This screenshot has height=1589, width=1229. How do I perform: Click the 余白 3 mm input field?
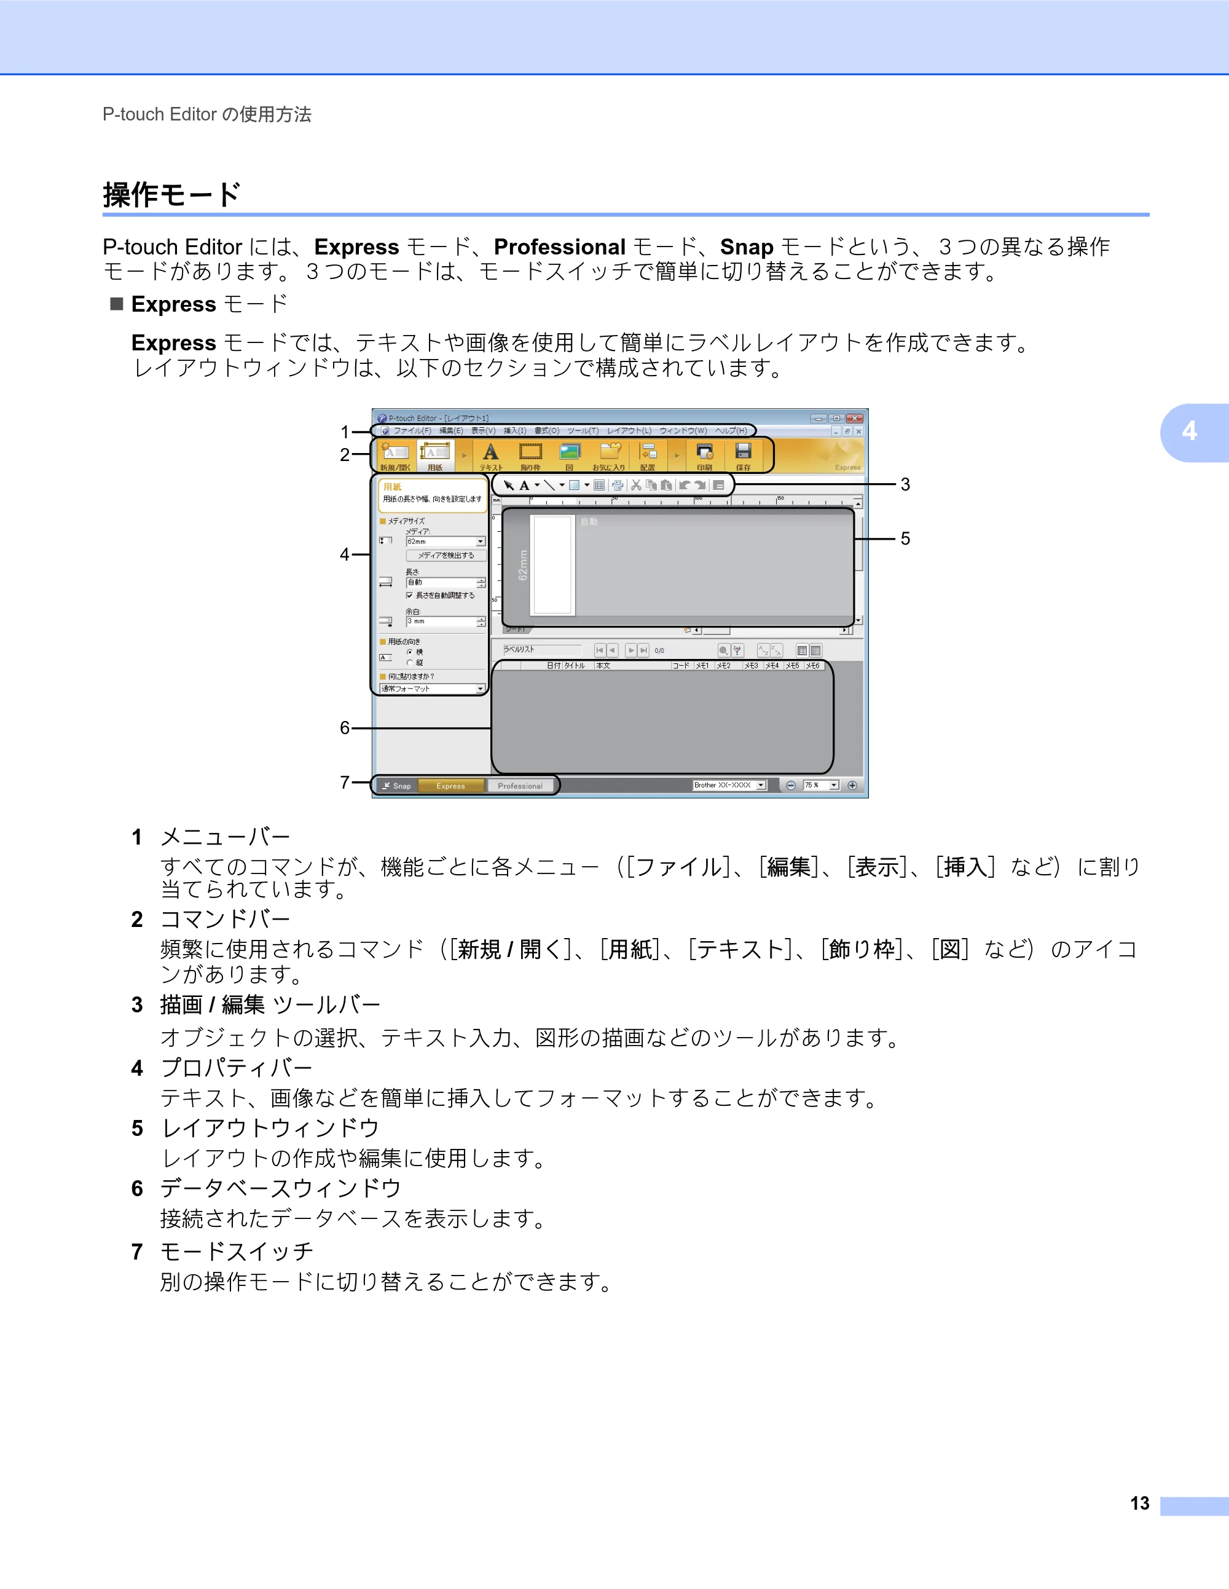[x=441, y=622]
